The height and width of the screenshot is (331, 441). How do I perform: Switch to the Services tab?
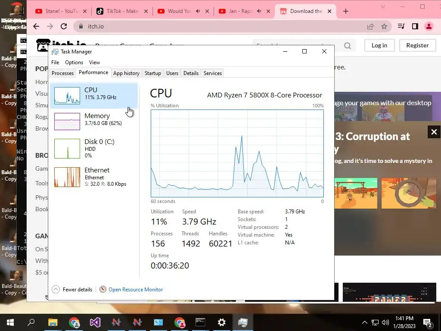213,73
